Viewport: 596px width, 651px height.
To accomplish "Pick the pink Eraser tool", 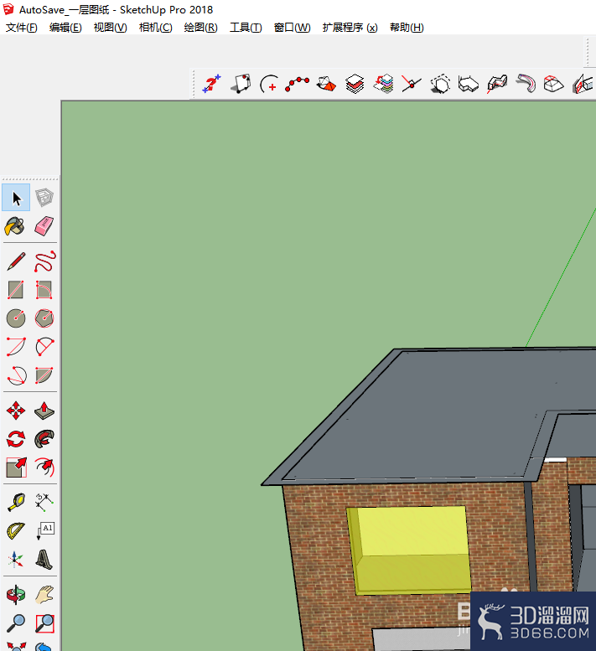I will [44, 226].
